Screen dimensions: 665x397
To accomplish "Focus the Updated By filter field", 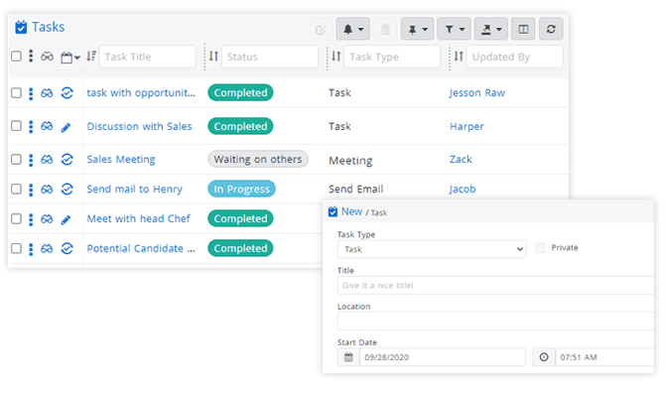I will [x=515, y=57].
